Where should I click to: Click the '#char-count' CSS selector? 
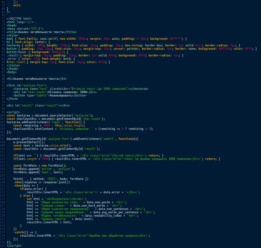click(16, 62)
